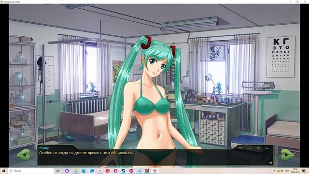This screenshot has height=174, width=309.
Task: Click the eye-shaped hide-text icon in the dialogue box
Action: pyautogui.click(x=241, y=148)
